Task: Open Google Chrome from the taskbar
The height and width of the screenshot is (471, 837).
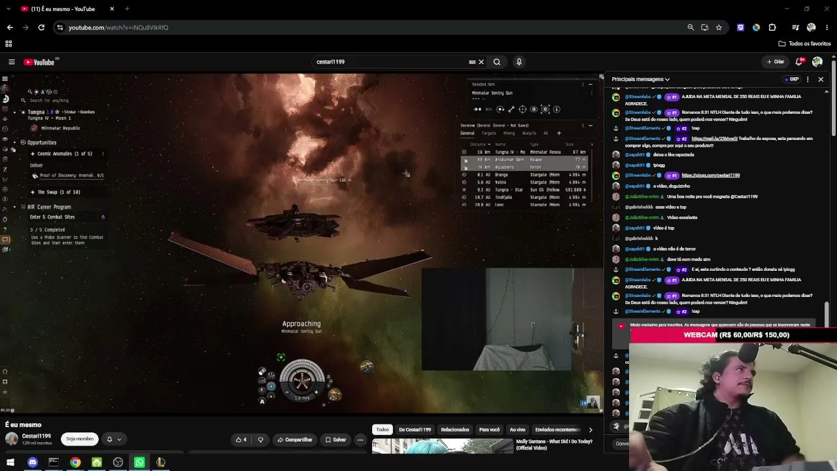Action: (x=75, y=462)
